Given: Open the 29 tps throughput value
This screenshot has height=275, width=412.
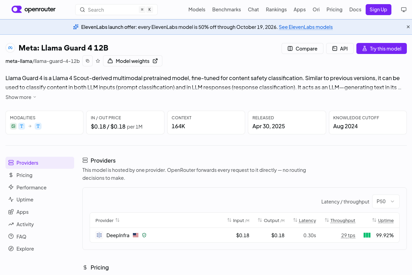Looking at the screenshot, I should click(348, 235).
